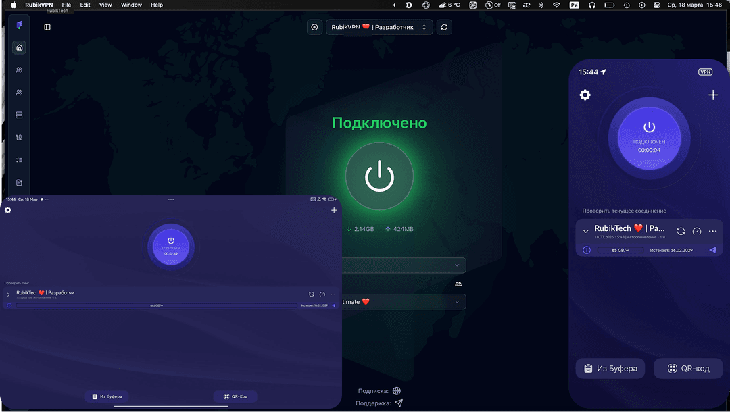Toggle the phone app's ПОДКЛЮЧЕН power button
Screen dimensions: 730x412
649,134
